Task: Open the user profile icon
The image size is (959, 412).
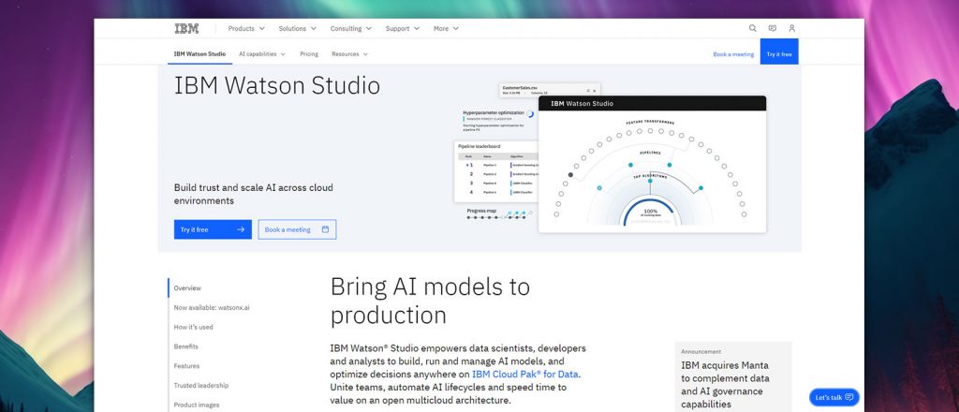Action: click(x=792, y=28)
